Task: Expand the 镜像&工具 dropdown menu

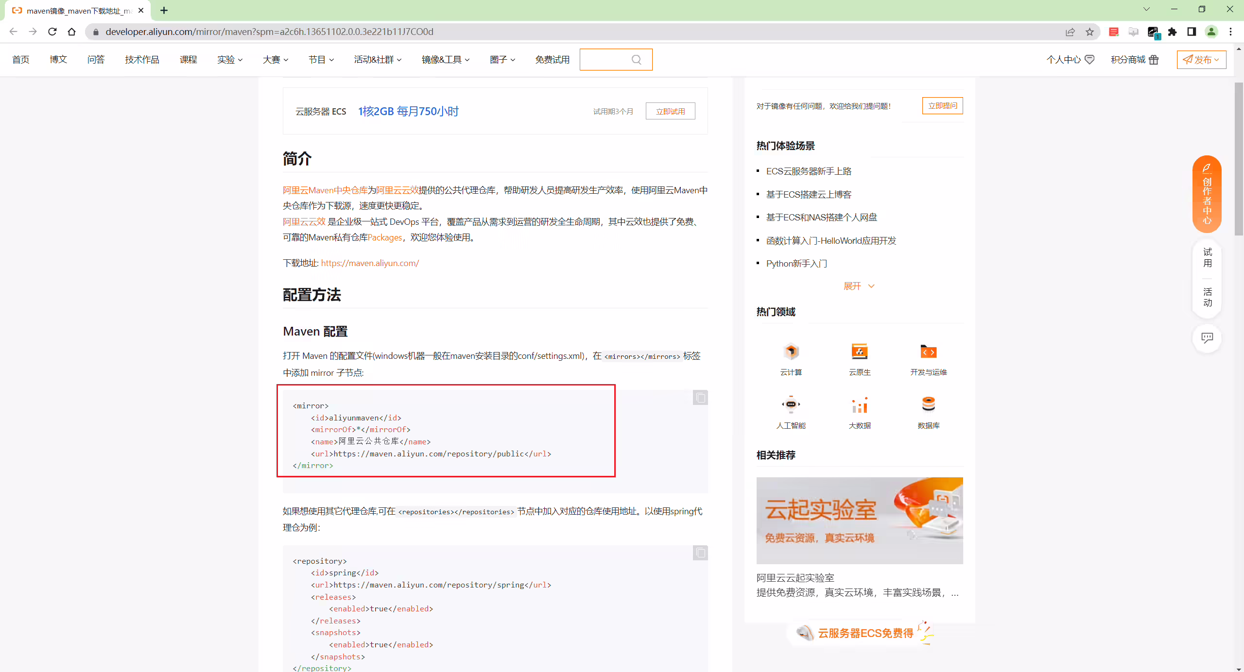Action: (446, 60)
